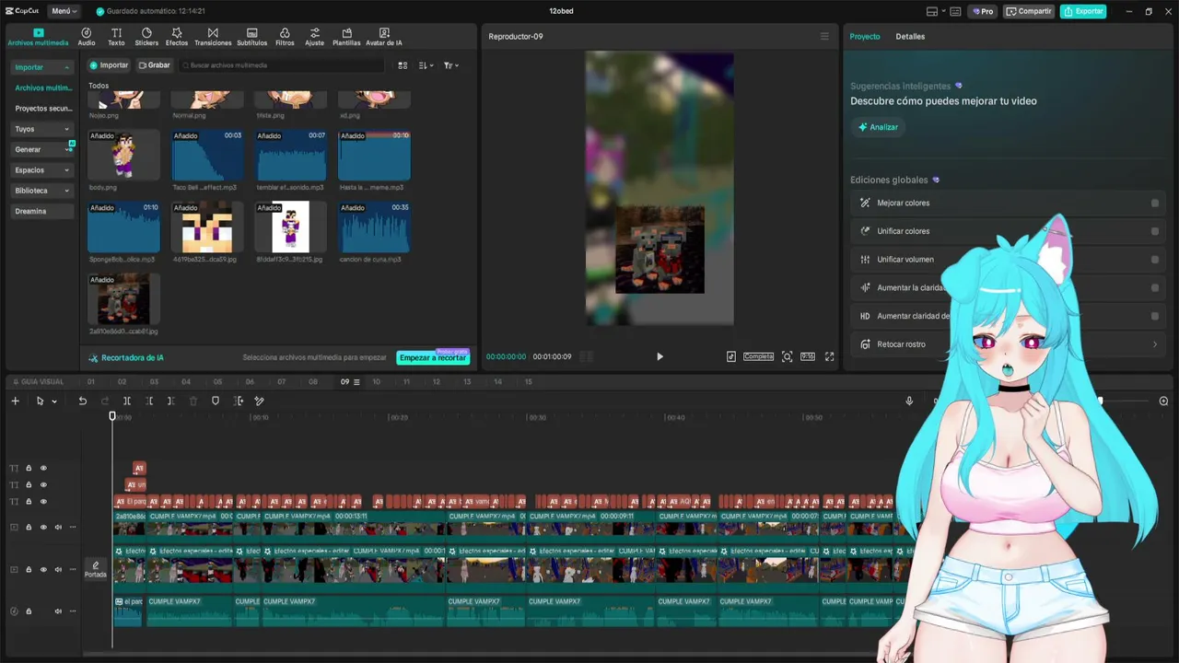
Task: Click the Compartir button
Action: [1029, 11]
